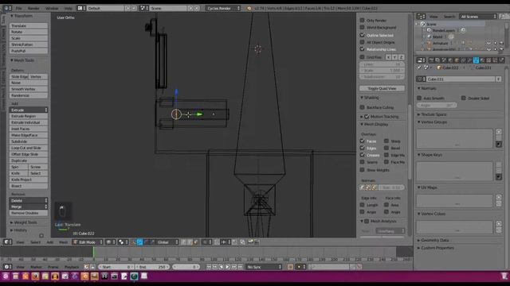
Task: Open the Global transform orientation dropdown
Action: click(x=167, y=242)
